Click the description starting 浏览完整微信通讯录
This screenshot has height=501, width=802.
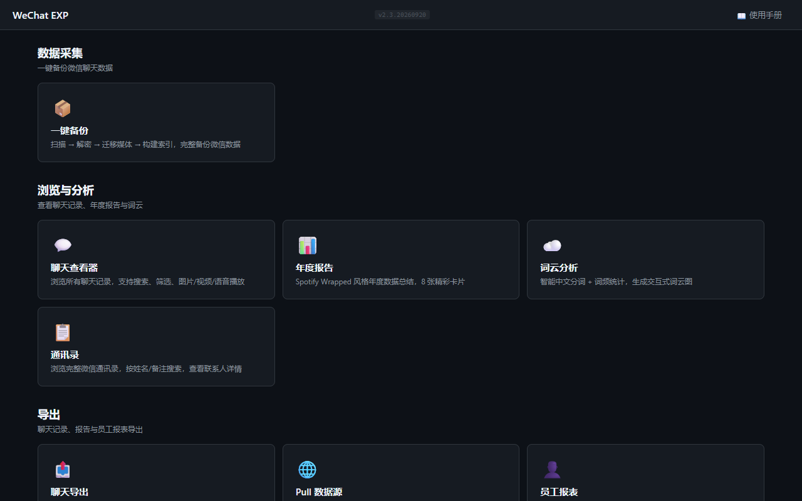pyautogui.click(x=147, y=369)
